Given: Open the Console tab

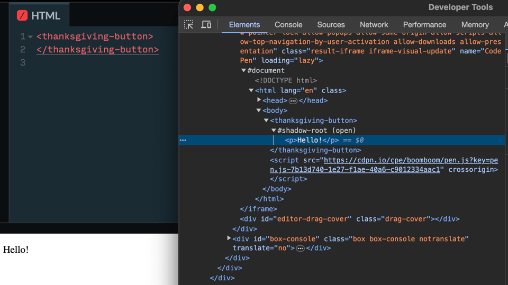Looking at the screenshot, I should 288,25.
